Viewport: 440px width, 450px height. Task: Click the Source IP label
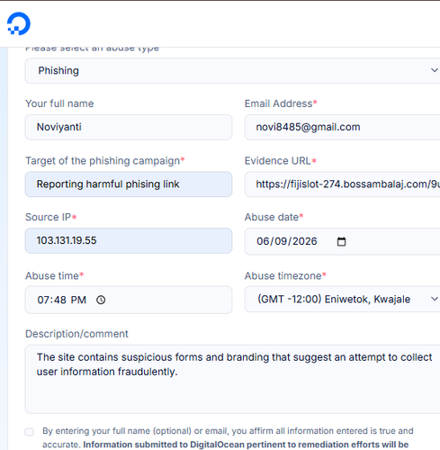point(48,217)
